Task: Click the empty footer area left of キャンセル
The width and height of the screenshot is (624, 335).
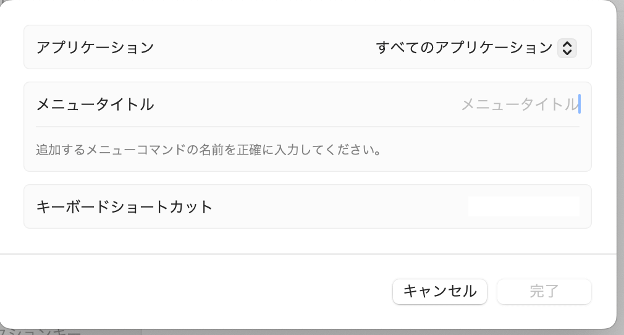Action: [x=198, y=292]
